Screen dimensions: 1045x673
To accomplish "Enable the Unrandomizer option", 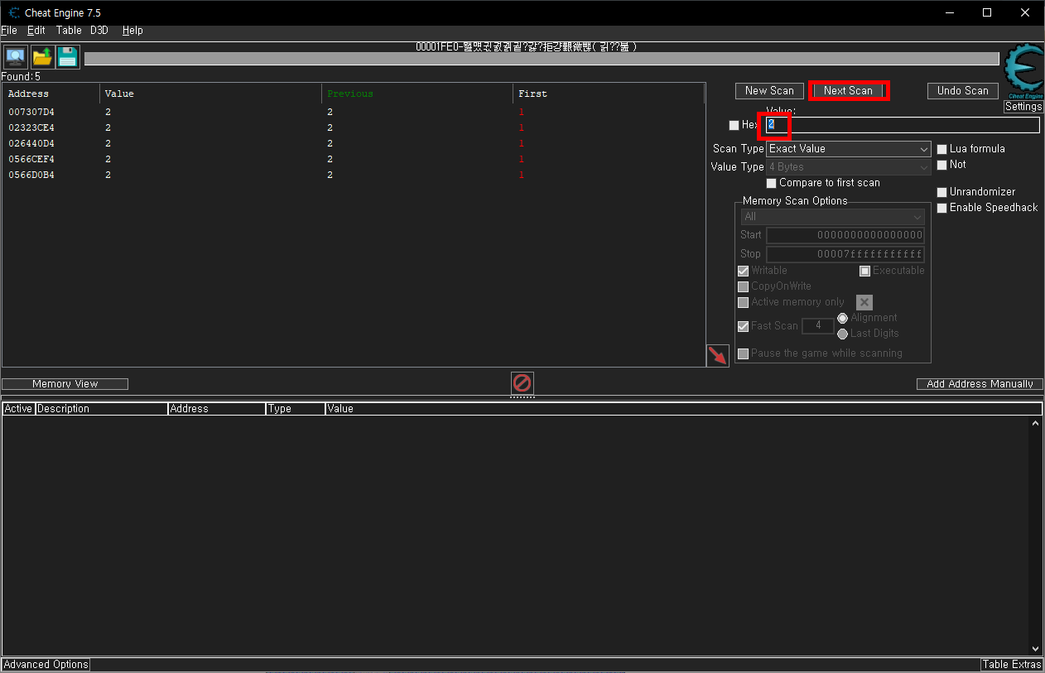I will click(941, 192).
